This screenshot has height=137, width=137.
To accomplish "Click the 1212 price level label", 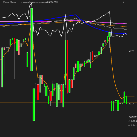I will click(131, 104).
